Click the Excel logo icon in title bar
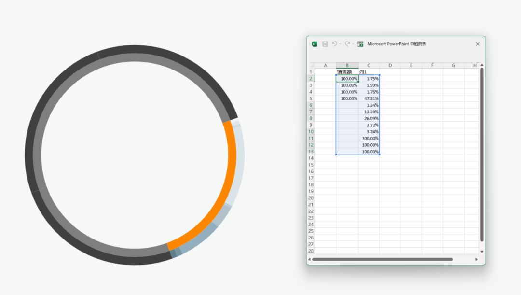521x295 pixels. [315, 44]
